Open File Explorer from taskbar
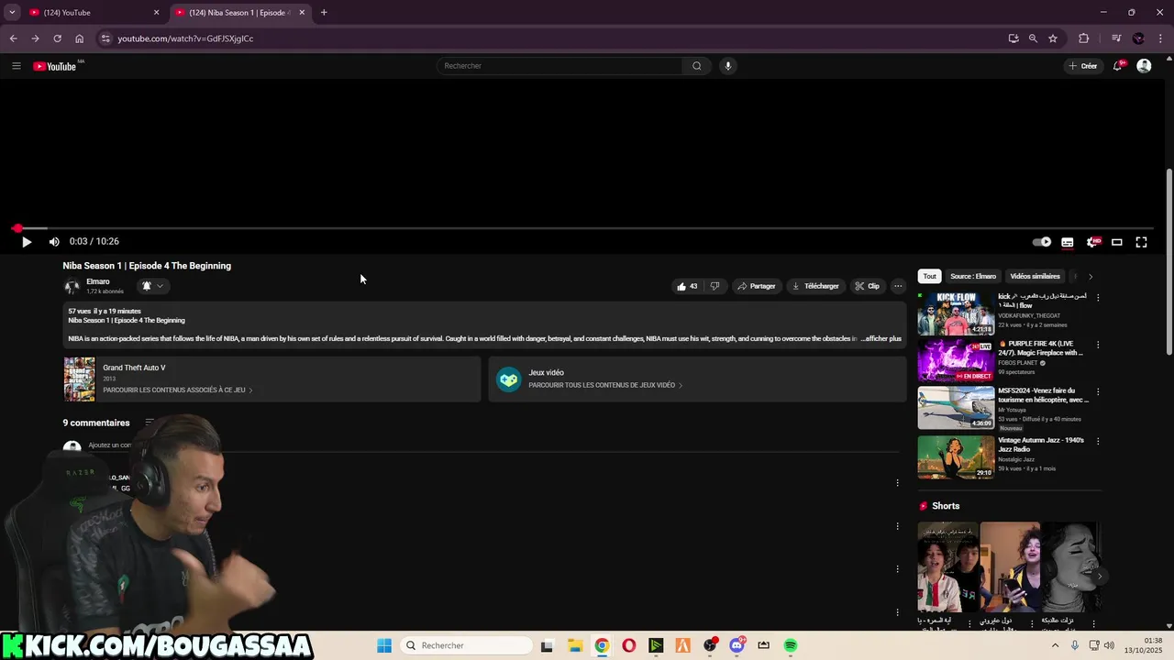 574,645
